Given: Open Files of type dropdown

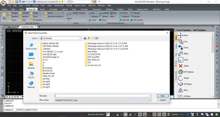Looking at the screenshot, I should 150,100.
